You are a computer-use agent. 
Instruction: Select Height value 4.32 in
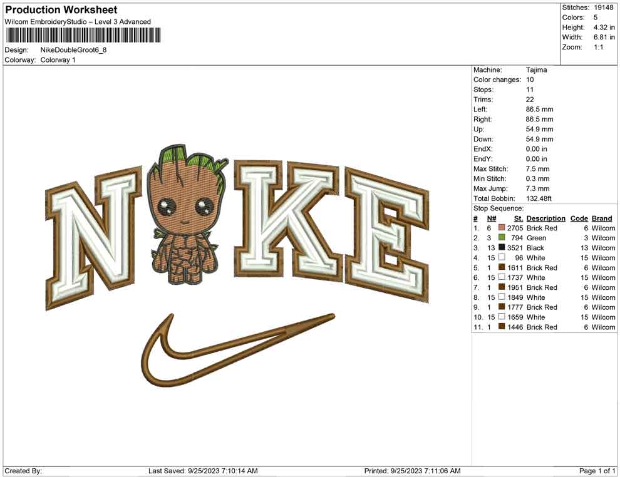(x=604, y=28)
